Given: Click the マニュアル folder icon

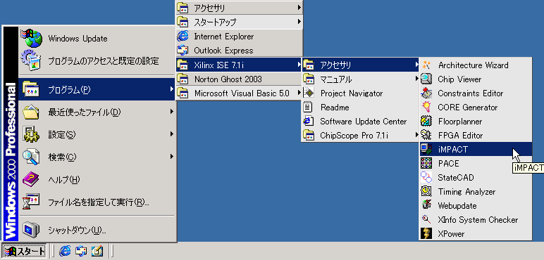Looking at the screenshot, I should click(309, 79).
